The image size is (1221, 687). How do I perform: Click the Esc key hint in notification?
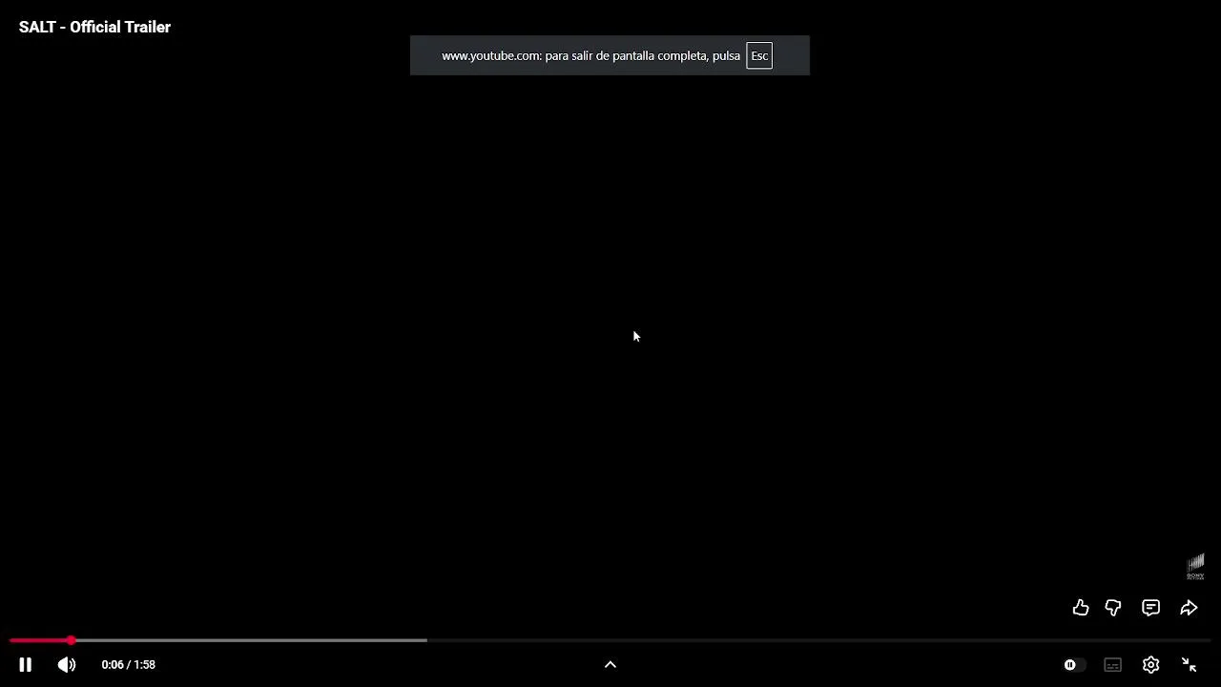point(759,55)
